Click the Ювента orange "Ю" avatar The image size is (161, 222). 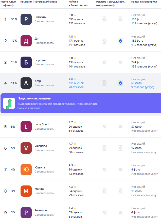point(26,170)
